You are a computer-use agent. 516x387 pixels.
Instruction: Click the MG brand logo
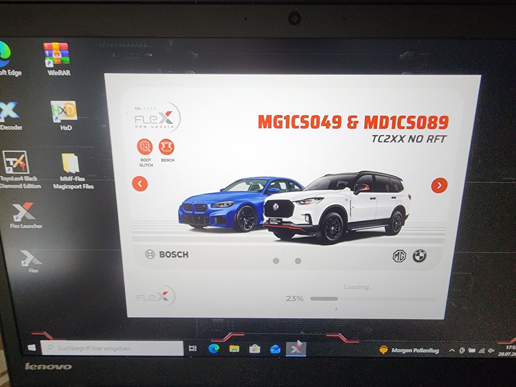pos(399,256)
